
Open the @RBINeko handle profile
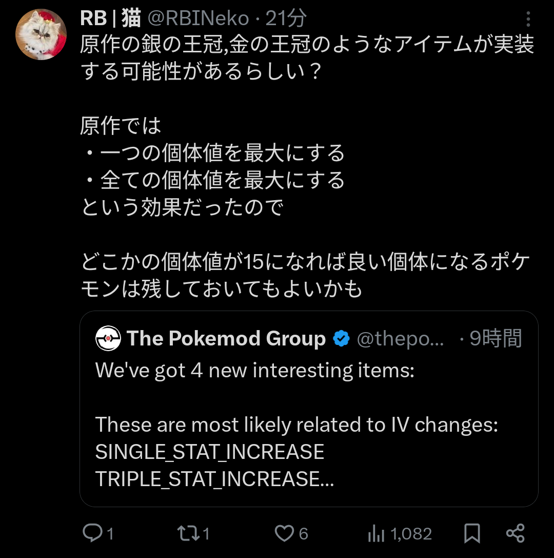pyautogui.click(x=198, y=18)
